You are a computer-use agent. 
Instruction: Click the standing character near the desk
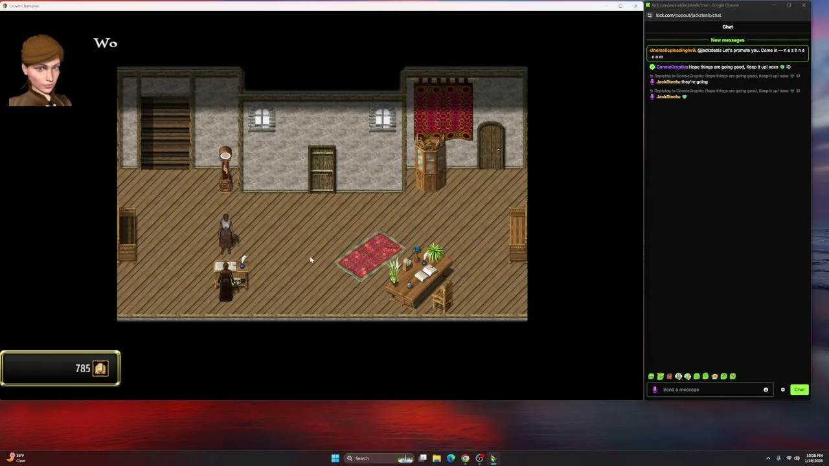coord(225,234)
